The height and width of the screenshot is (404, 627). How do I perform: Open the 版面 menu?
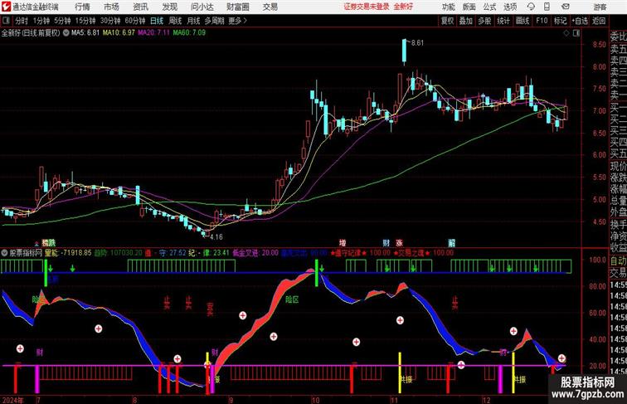pyautogui.click(x=469, y=7)
